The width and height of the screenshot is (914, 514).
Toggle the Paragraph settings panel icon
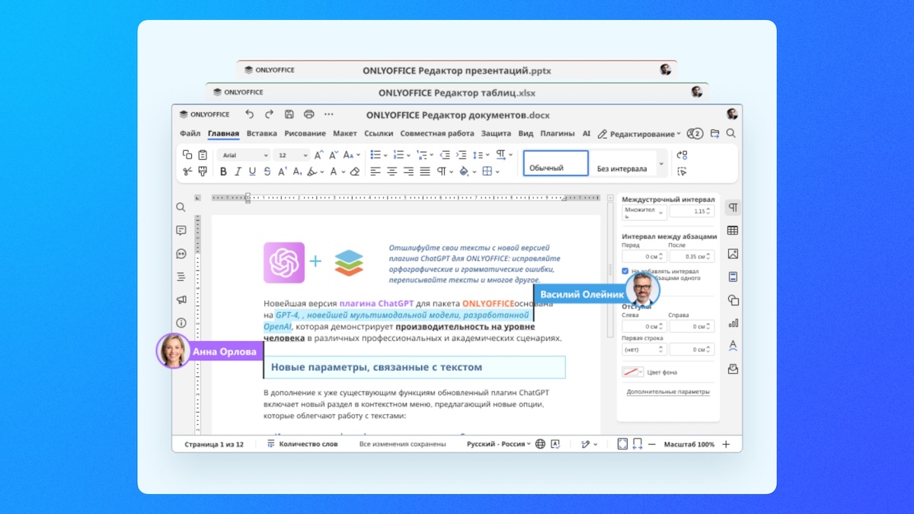[x=733, y=207]
